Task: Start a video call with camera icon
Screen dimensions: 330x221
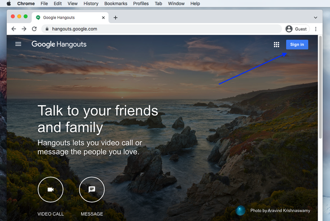Action: click(x=50, y=189)
